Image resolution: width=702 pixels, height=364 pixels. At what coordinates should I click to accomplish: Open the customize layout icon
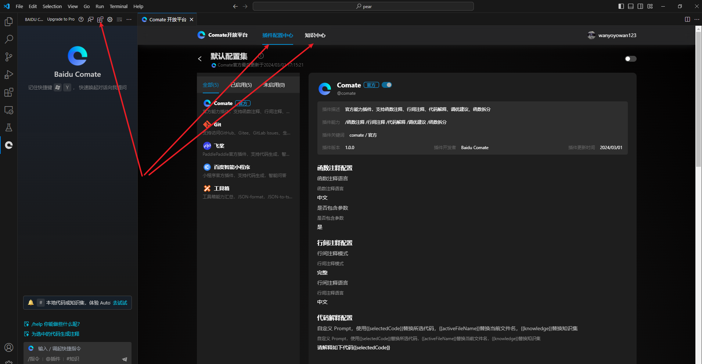click(650, 6)
